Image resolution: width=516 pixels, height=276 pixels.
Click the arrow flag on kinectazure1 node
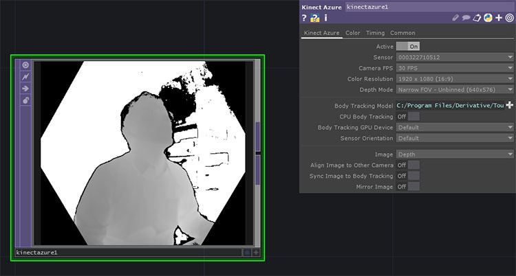pos(25,89)
